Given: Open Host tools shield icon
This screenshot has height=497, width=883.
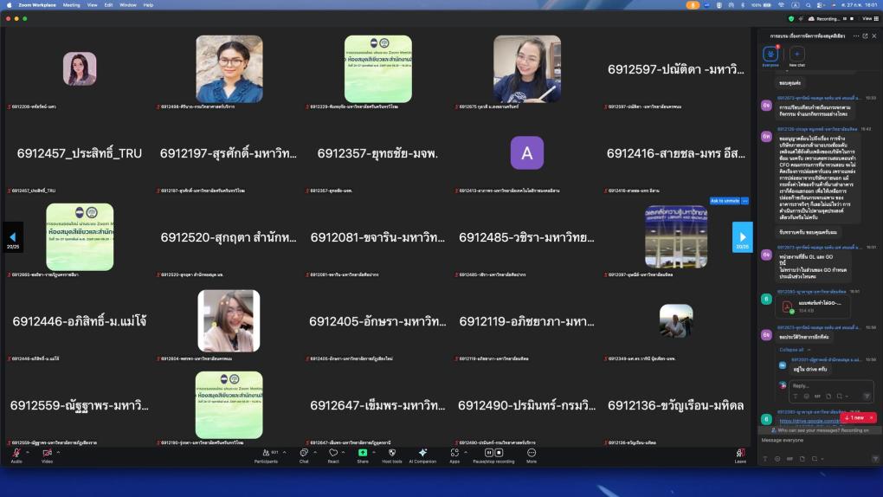Looking at the screenshot, I should point(392,453).
